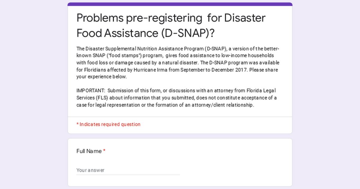Image resolution: width=360 pixels, height=189 pixels.
Task: Click the "Please share your experience below" sentence
Action: (177, 73)
